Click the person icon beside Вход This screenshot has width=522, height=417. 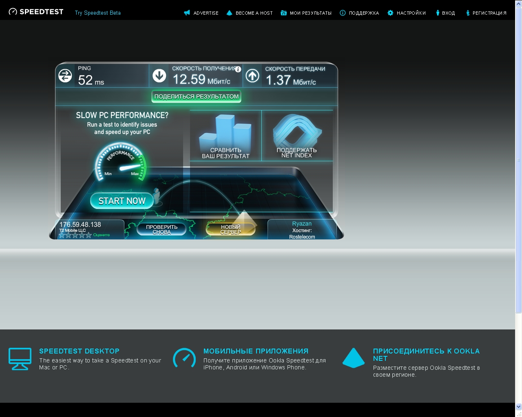point(438,13)
